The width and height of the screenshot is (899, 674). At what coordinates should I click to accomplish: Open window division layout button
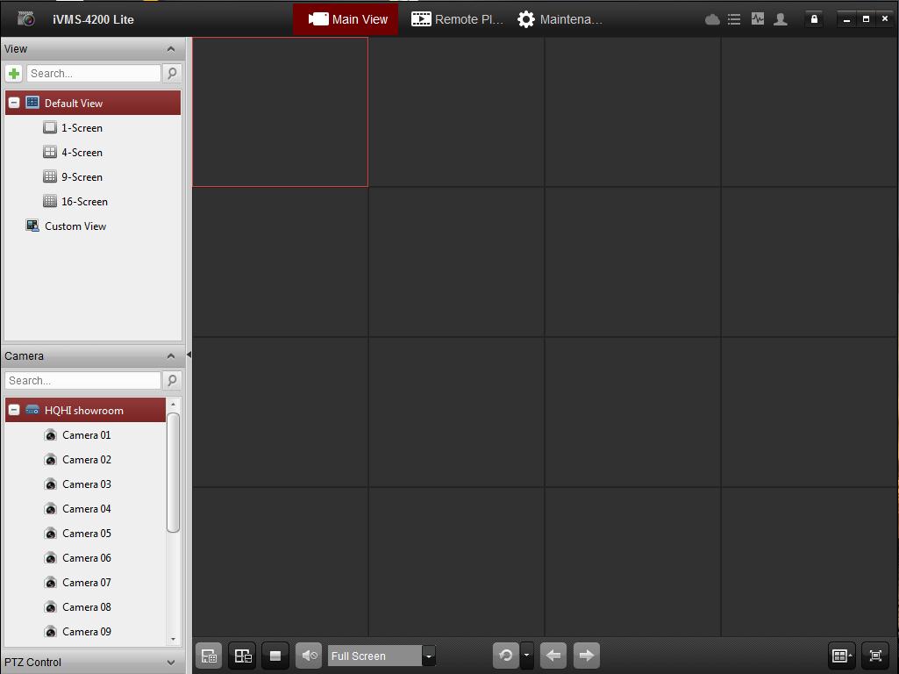point(841,656)
